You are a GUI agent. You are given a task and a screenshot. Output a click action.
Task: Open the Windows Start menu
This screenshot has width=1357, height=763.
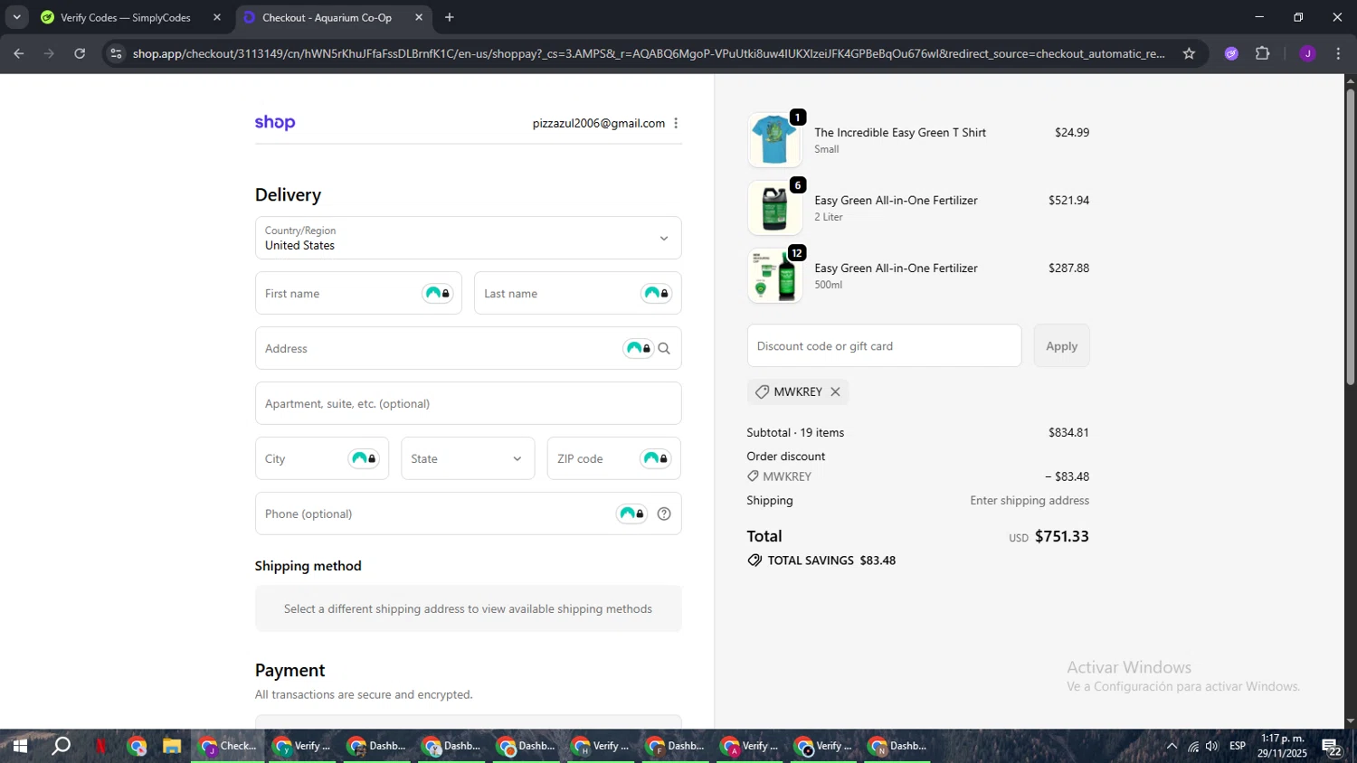(19, 746)
